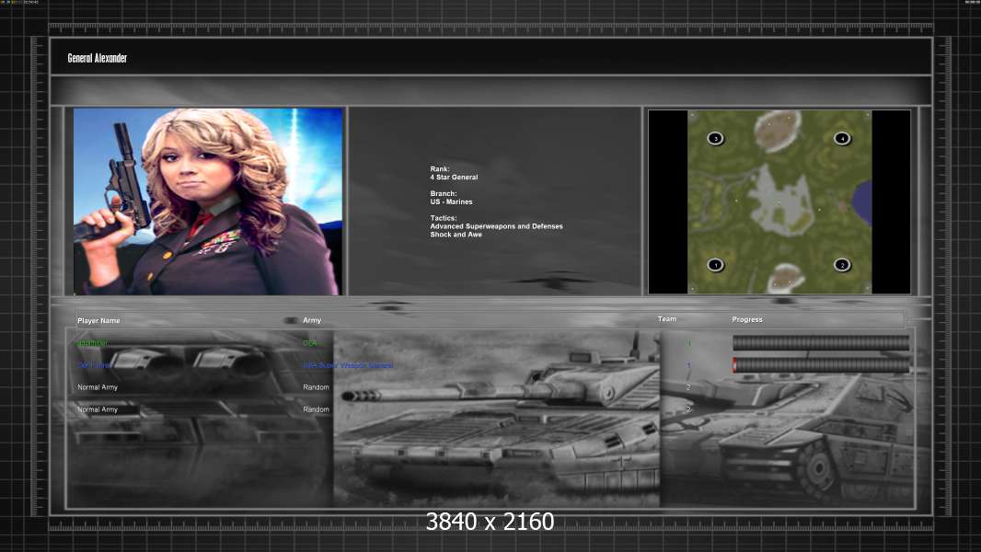This screenshot has height=552, width=981.
Task: Click the "Rank:" label
Action: (440, 169)
